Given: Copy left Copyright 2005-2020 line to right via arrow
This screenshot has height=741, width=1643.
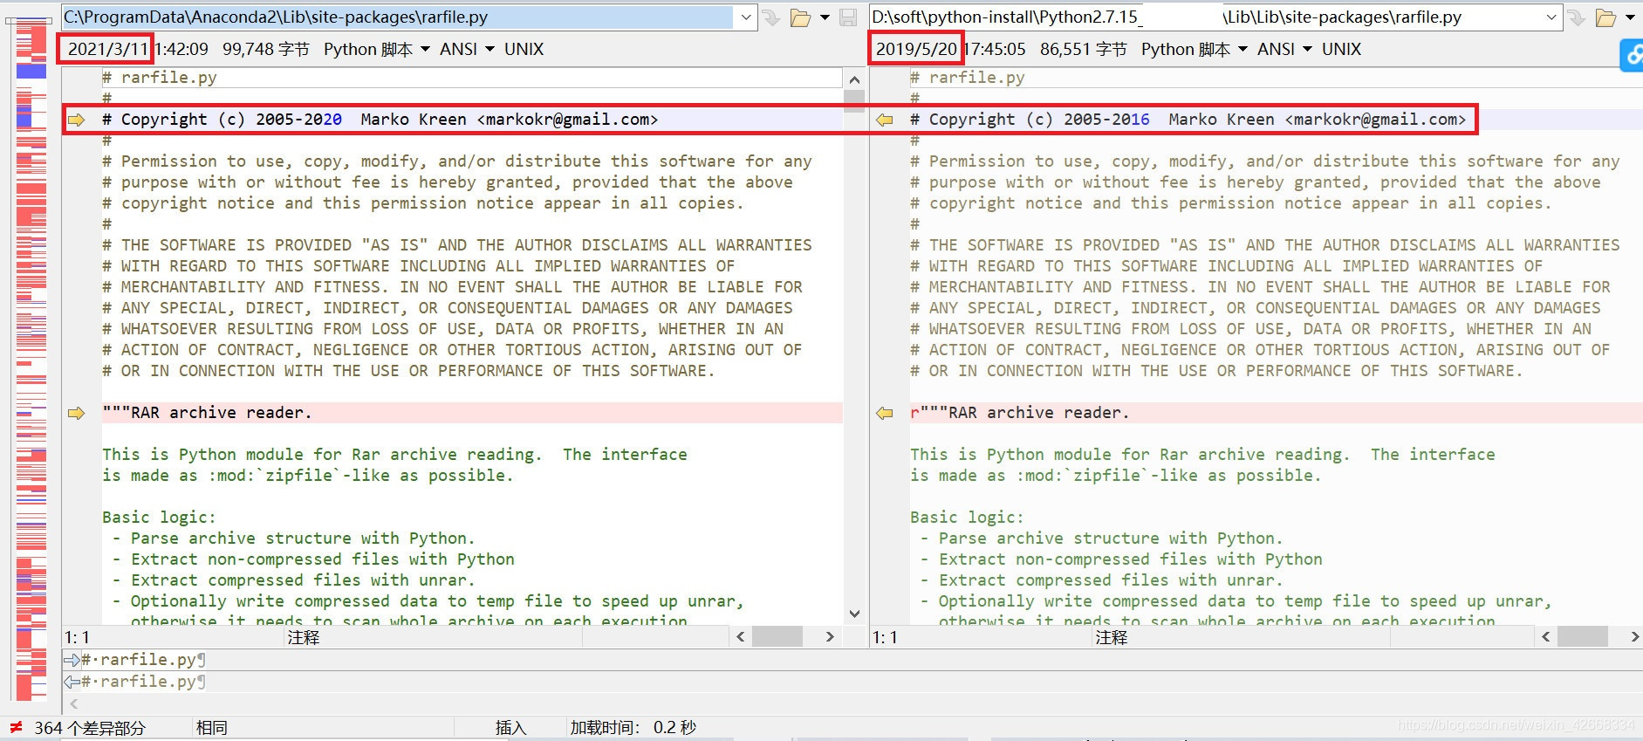Looking at the screenshot, I should tap(77, 120).
